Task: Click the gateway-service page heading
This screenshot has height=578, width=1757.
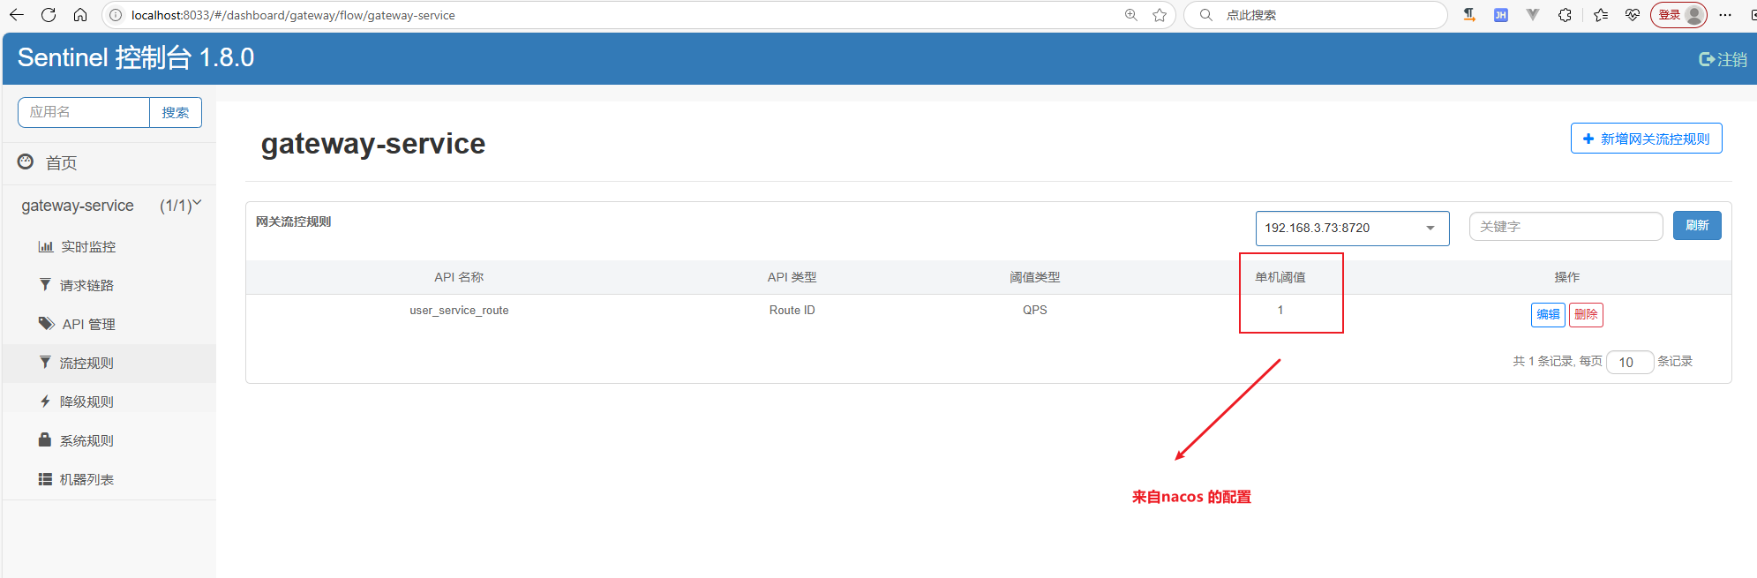Action: 373,144
